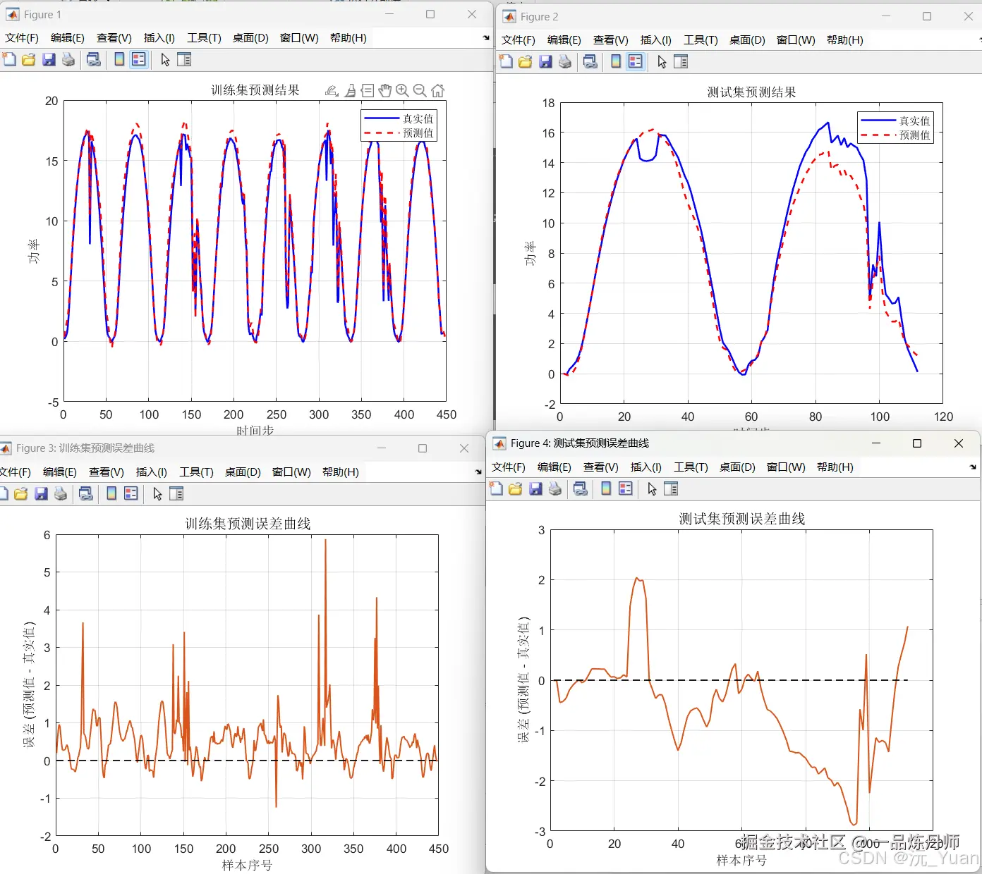This screenshot has height=874, width=982.
Task: Click plot title 测试集预测误差曲线 in Figure 4
Action: 742,519
